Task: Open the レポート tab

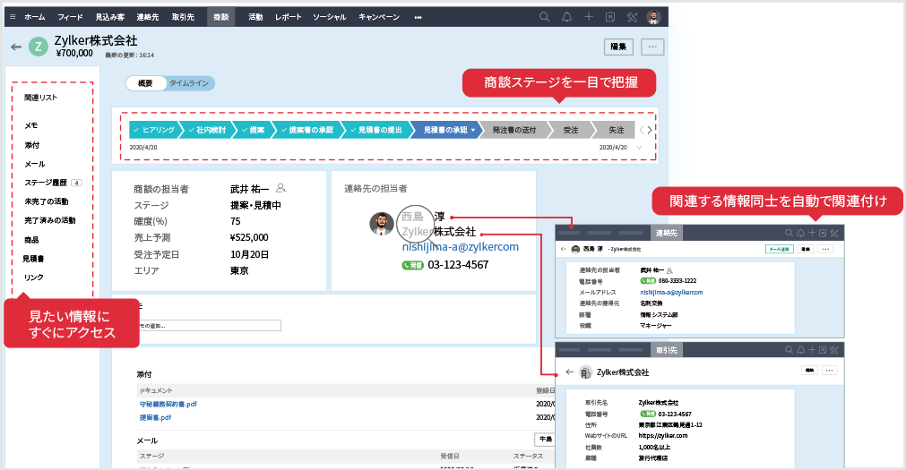Action: tap(289, 17)
